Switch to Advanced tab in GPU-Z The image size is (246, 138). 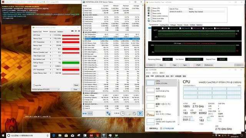coord(53,31)
